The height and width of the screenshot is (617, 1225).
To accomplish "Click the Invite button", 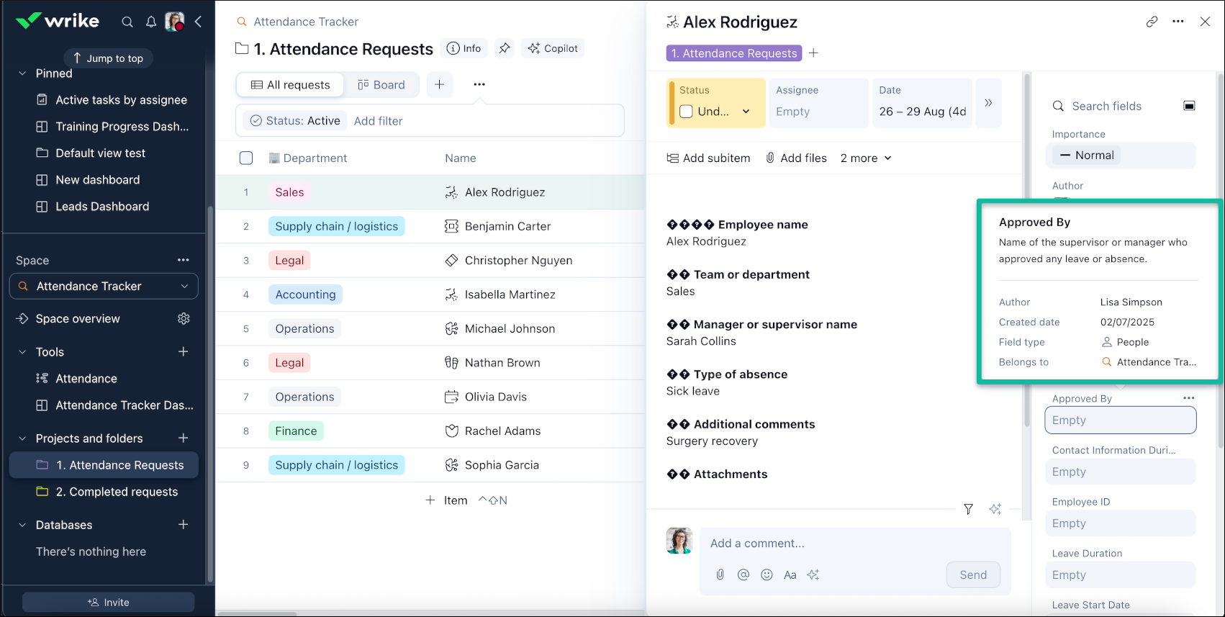I will click(108, 602).
